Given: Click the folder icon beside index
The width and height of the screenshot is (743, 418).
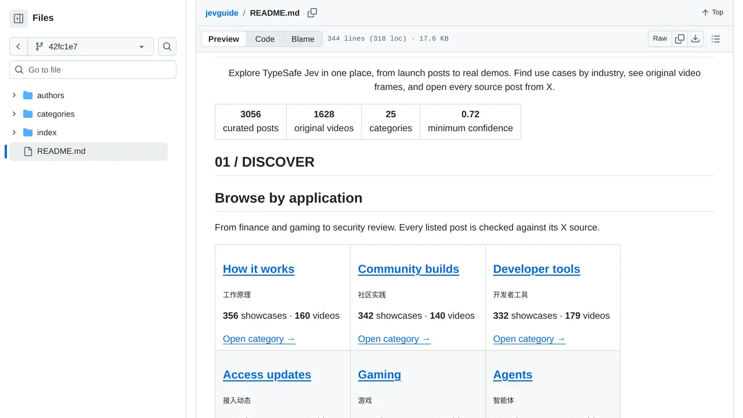Looking at the screenshot, I should [28, 132].
